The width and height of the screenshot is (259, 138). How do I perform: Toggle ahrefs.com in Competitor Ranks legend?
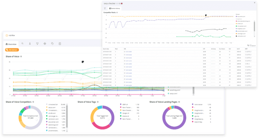click(x=239, y=24)
